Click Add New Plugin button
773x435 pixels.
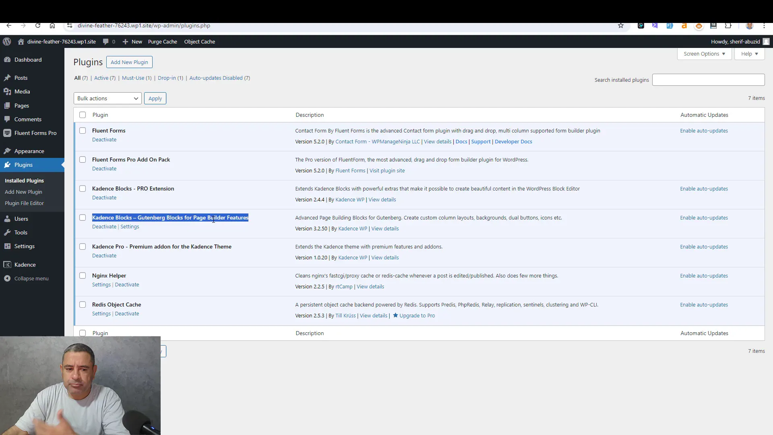pyautogui.click(x=129, y=62)
